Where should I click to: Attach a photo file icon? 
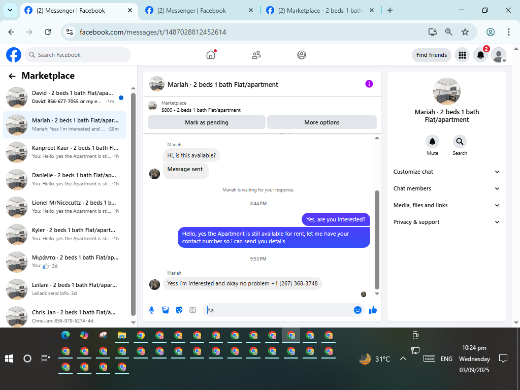[x=165, y=310]
